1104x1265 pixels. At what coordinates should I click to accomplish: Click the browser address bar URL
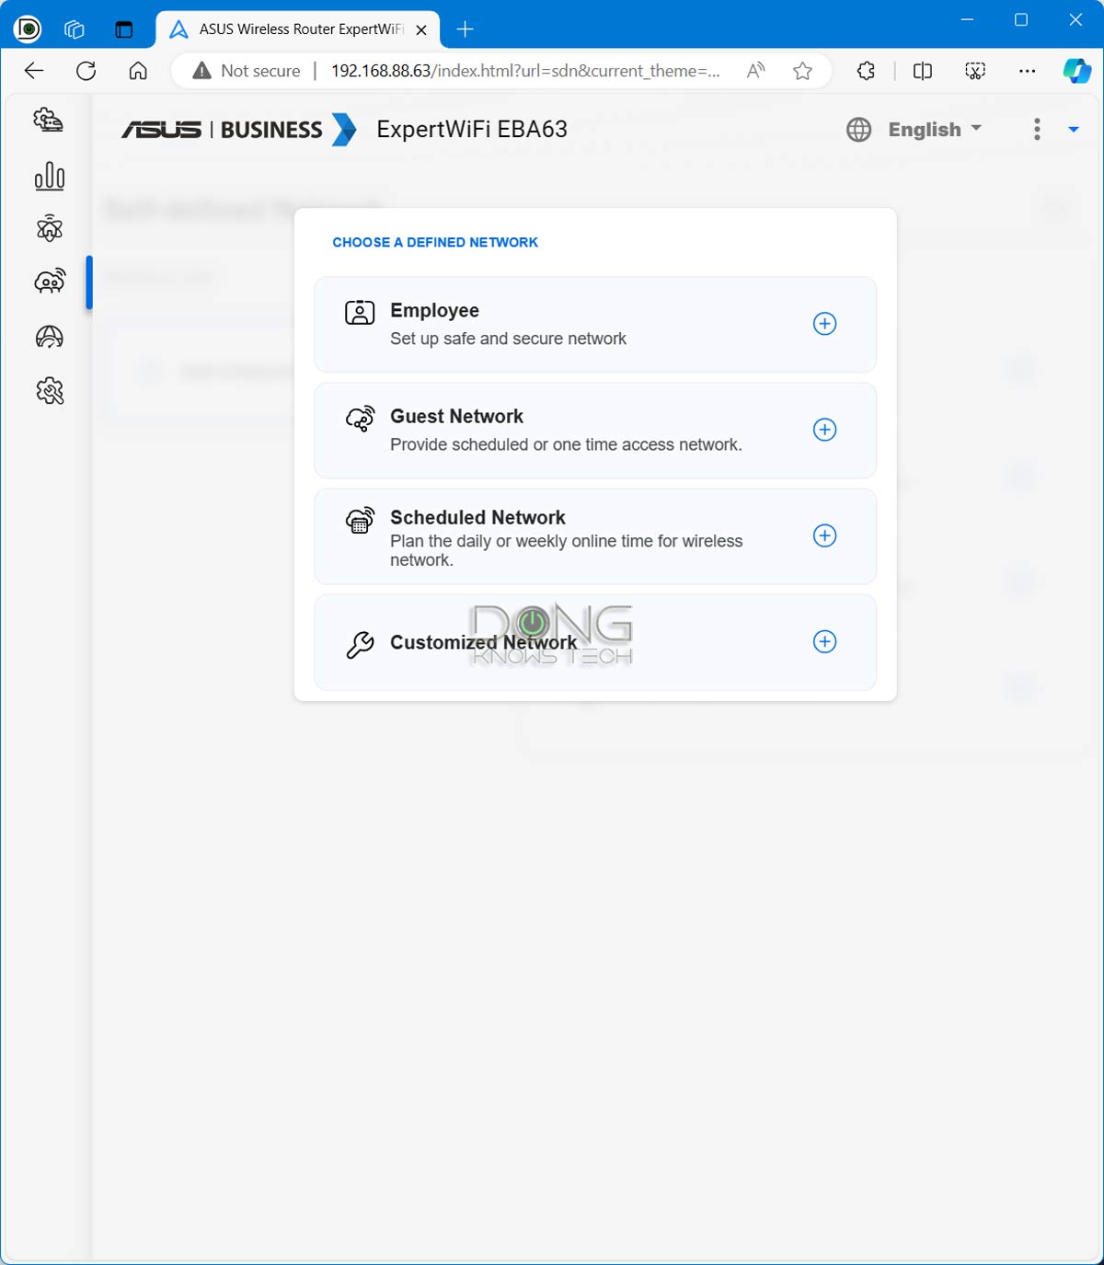(524, 71)
